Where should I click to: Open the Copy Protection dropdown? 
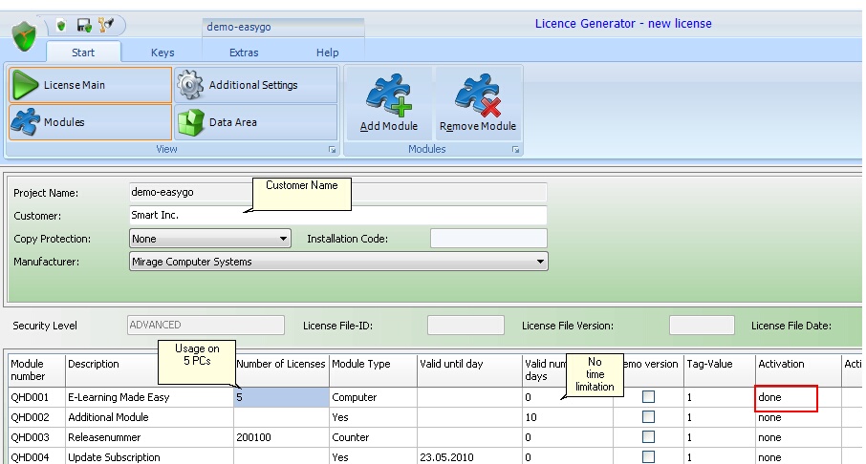tap(284, 239)
